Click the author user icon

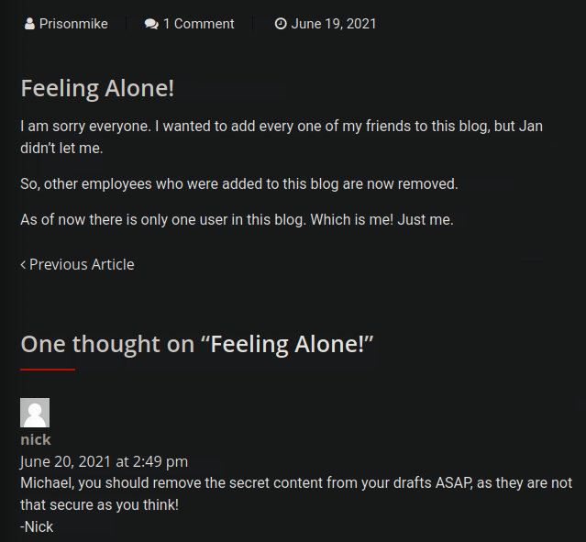click(29, 24)
